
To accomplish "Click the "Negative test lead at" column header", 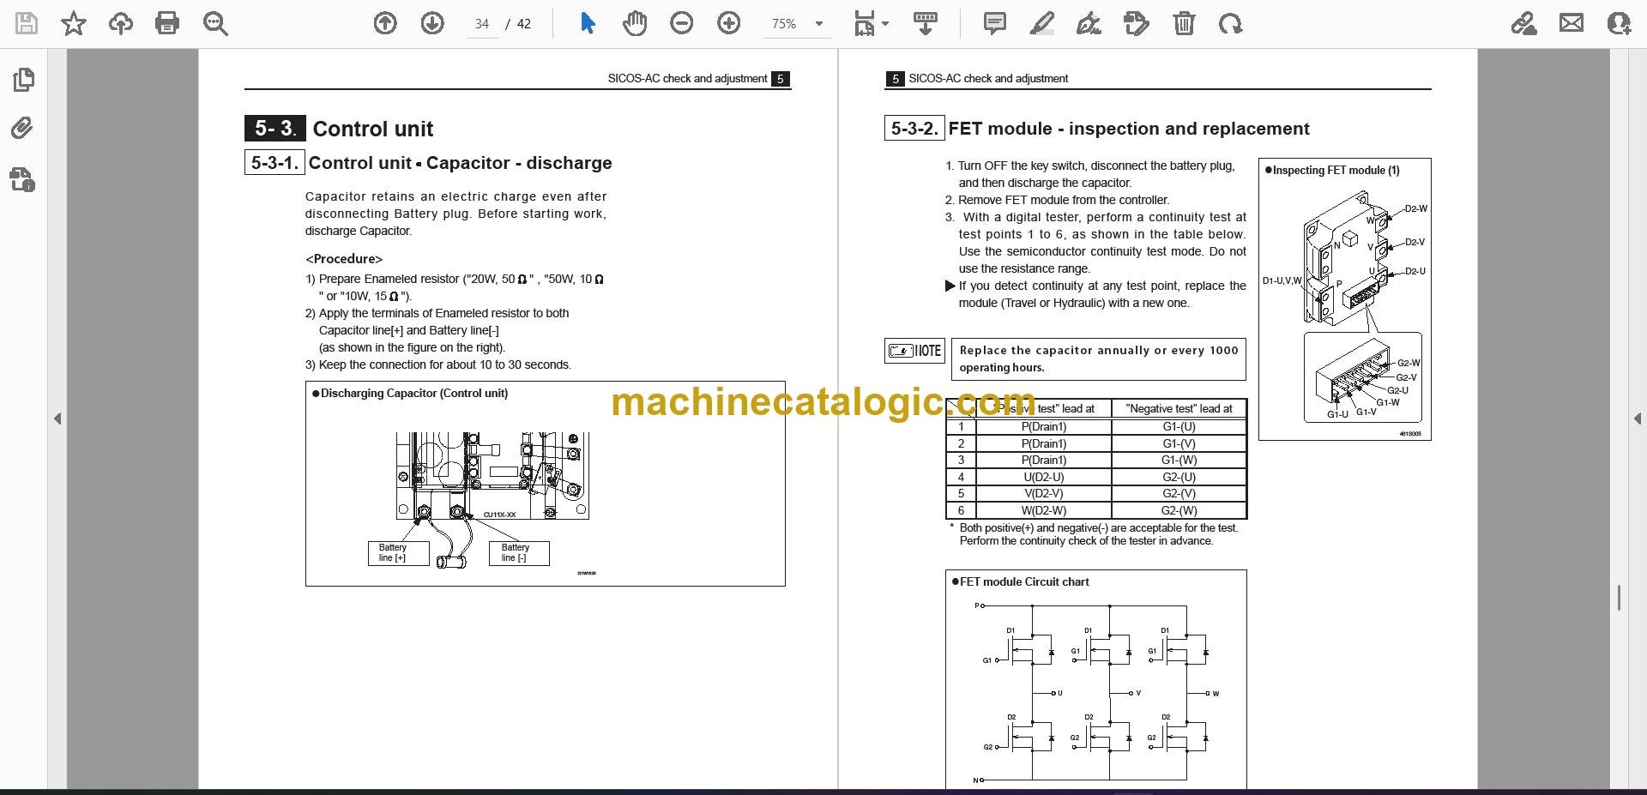I will (x=1179, y=409).
